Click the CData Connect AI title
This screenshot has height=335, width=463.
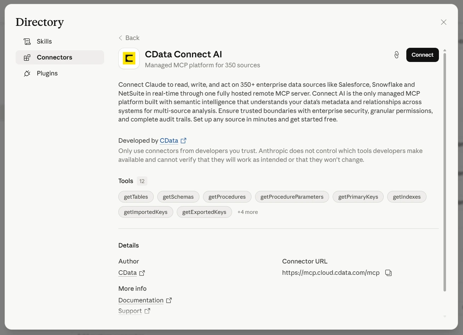[183, 54]
